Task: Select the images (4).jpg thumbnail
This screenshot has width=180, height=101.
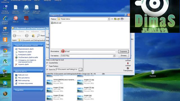Action: [80, 90]
